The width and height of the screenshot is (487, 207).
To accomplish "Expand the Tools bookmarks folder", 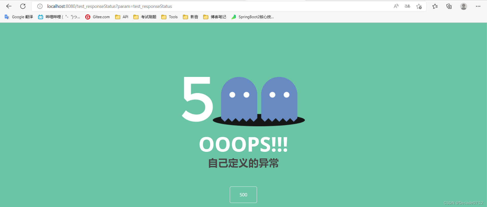I will 169,17.
